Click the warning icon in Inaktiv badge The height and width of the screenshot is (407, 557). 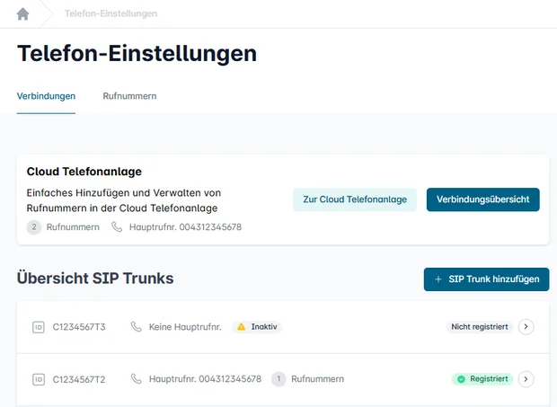(241, 327)
